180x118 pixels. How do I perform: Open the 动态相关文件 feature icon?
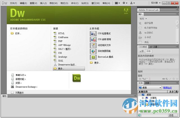93,45
